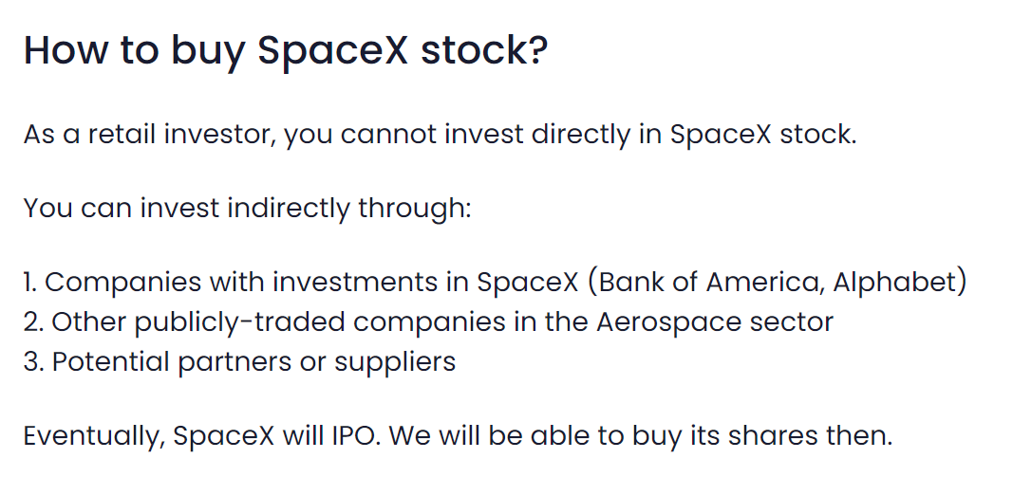The width and height of the screenshot is (1013, 477).
Task: Click the question mark ending the heading
Action: point(537,50)
